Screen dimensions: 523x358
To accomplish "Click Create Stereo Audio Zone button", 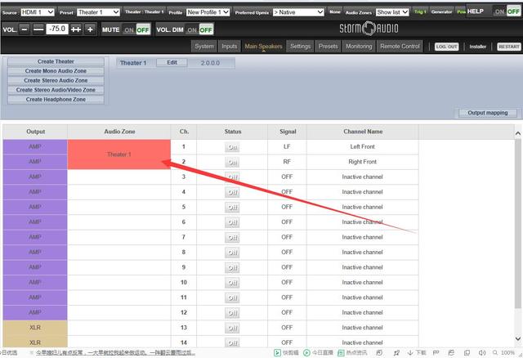I will point(56,81).
